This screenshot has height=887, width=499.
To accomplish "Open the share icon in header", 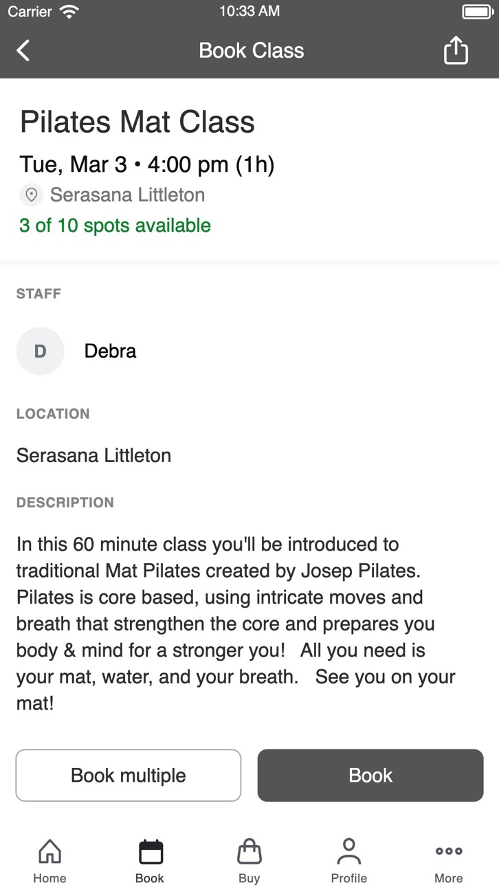I will (x=456, y=50).
